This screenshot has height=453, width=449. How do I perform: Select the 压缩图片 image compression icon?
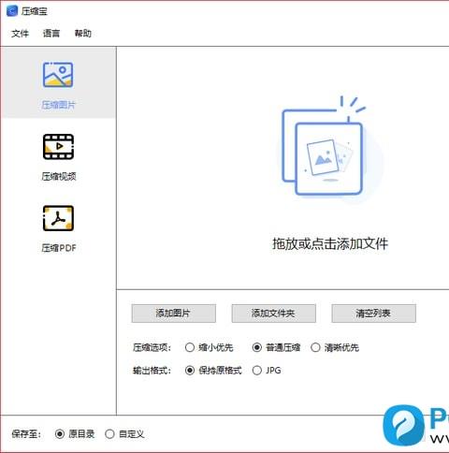tap(58, 75)
